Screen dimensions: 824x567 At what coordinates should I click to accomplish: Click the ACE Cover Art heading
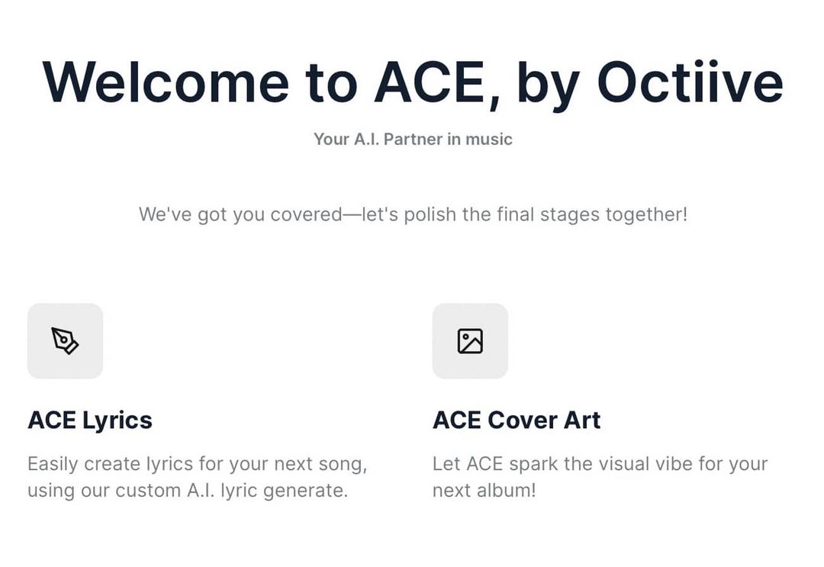tap(517, 420)
